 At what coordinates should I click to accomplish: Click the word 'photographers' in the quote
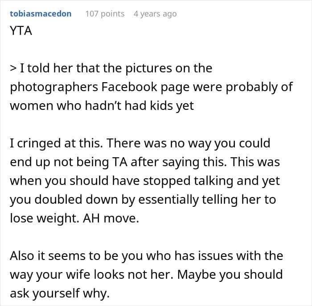54,88
